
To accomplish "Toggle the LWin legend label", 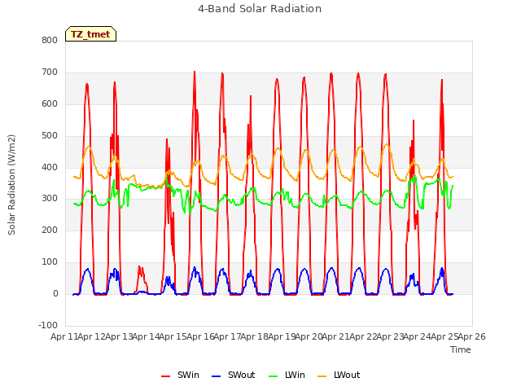I will click(x=295, y=375).
